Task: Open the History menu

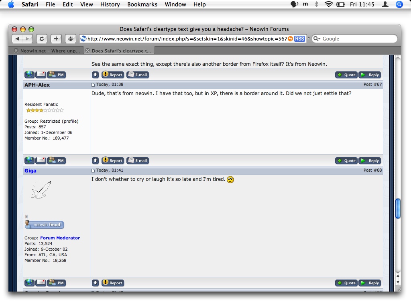Action: pos(110,4)
